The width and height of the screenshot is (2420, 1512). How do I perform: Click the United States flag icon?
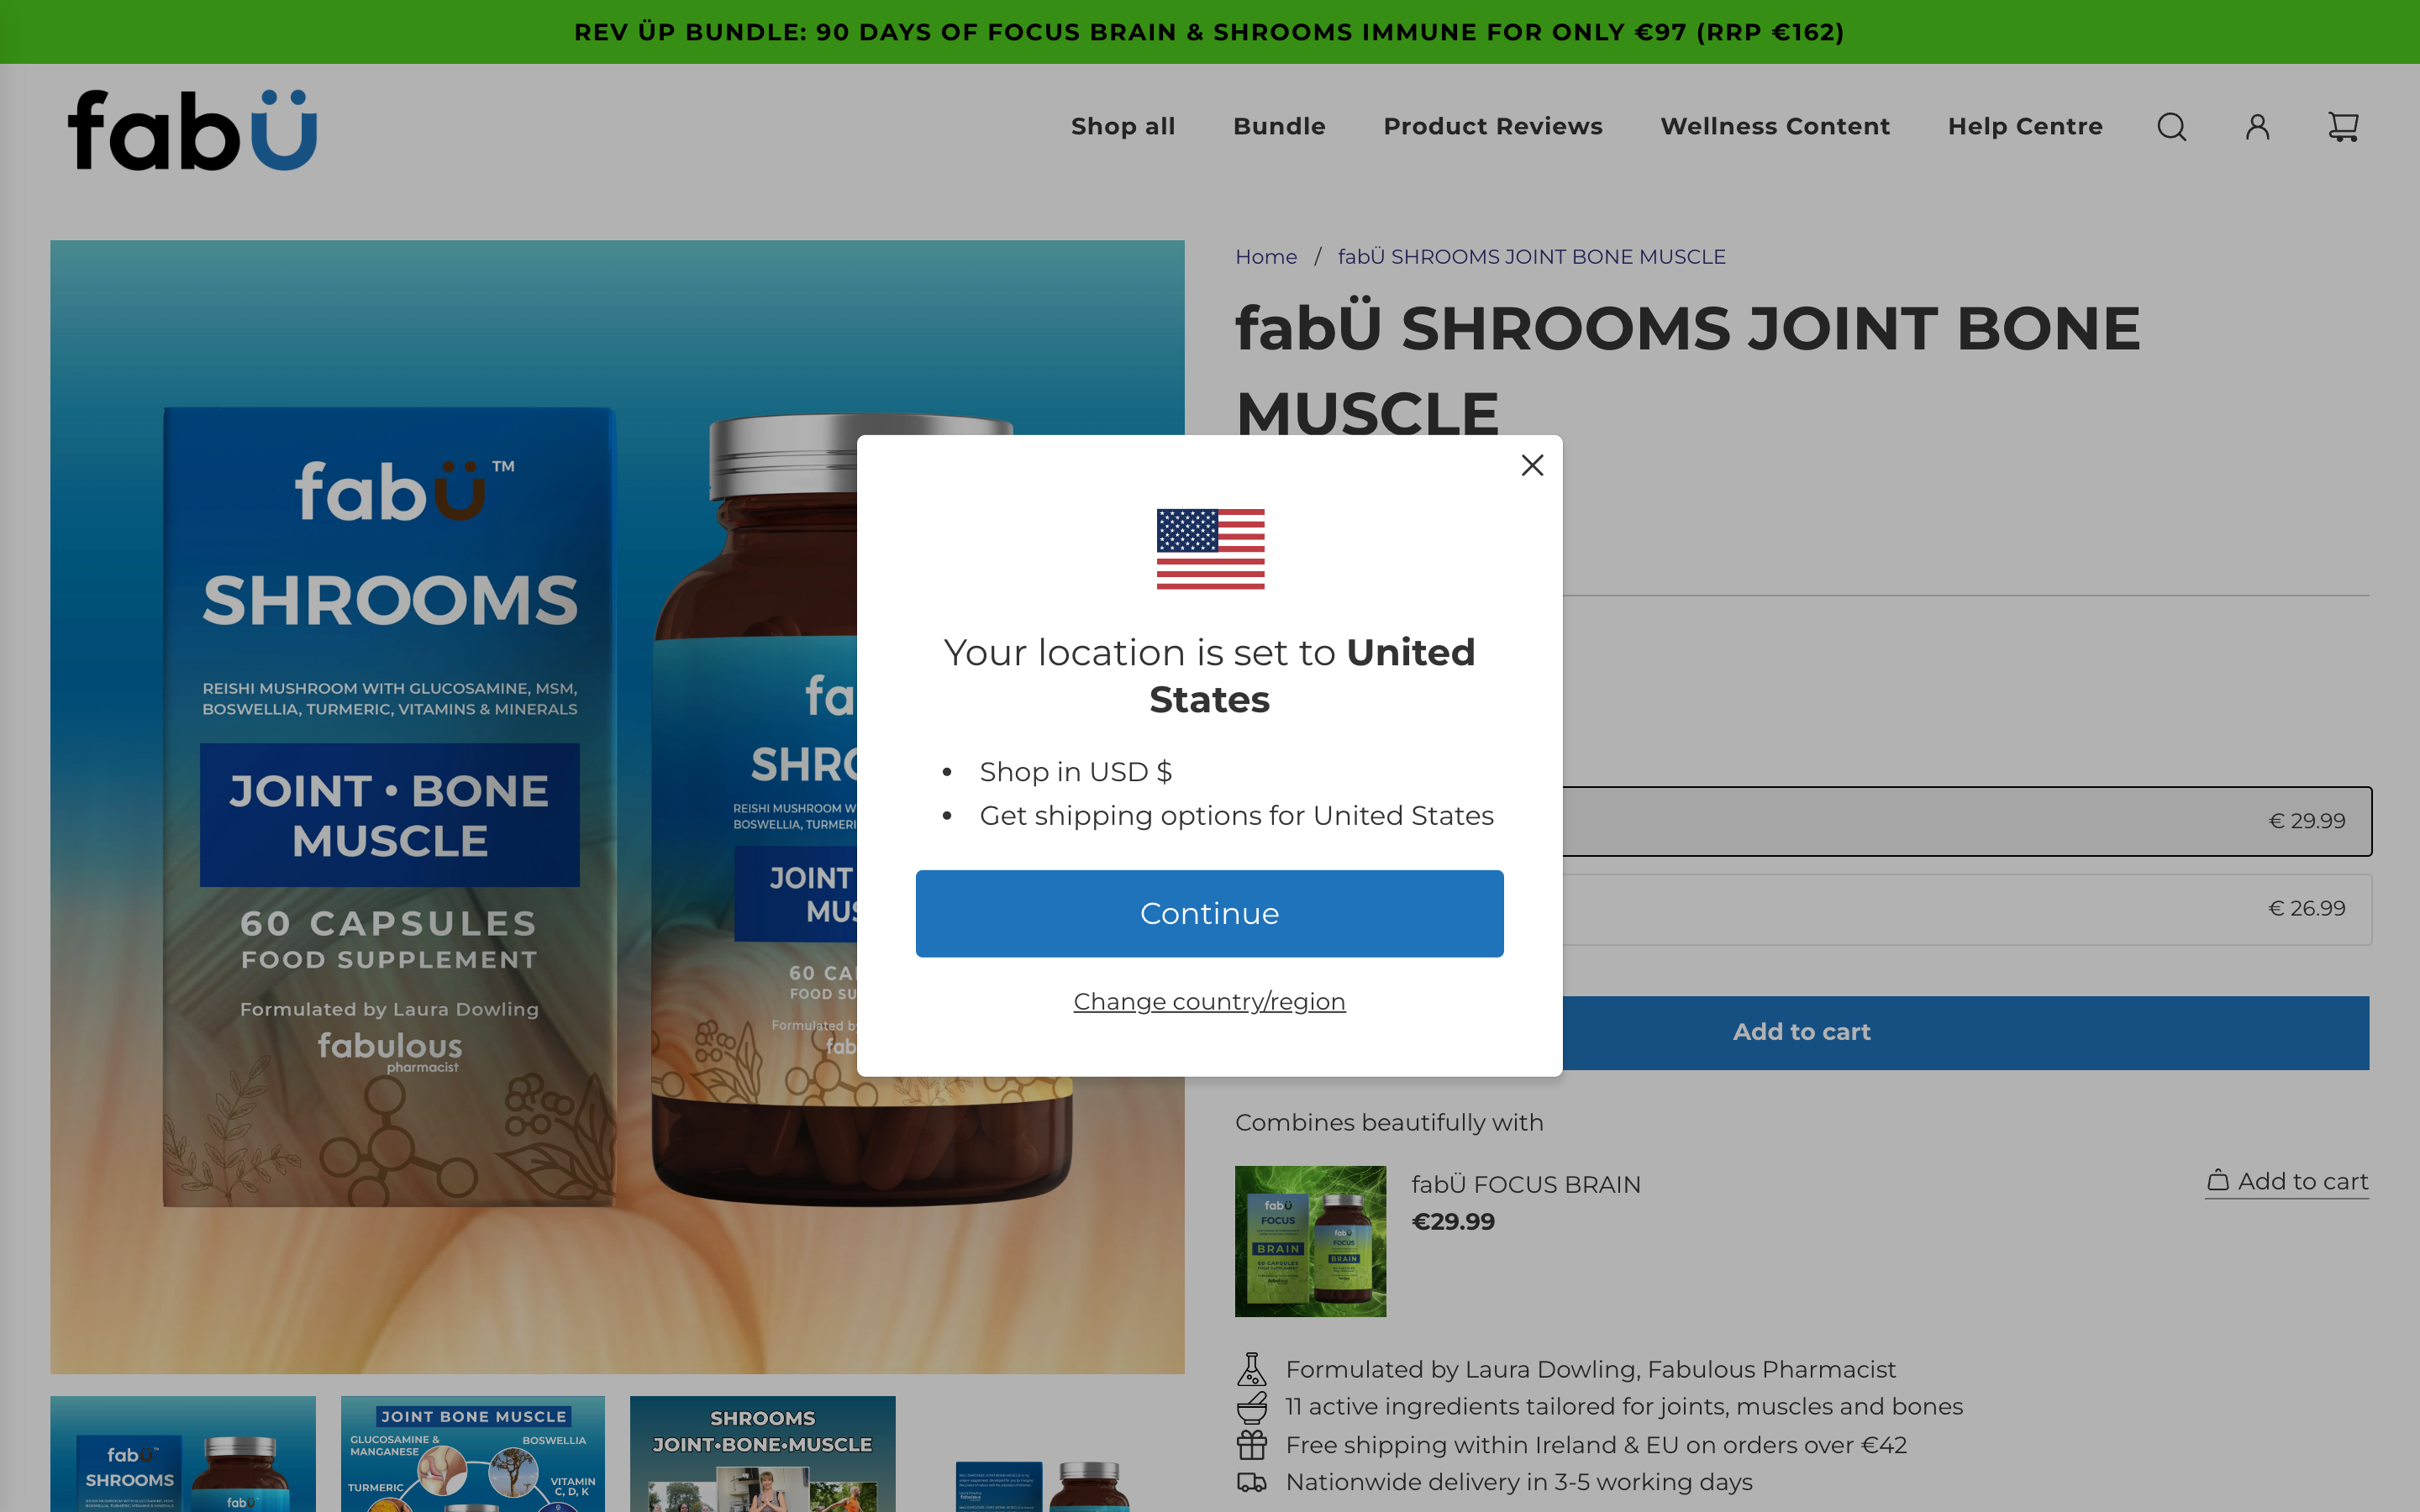pyautogui.click(x=1210, y=549)
